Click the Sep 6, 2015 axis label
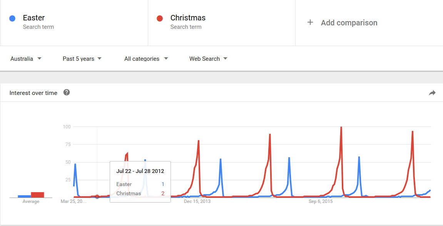This screenshot has width=443, height=226. coord(321,201)
